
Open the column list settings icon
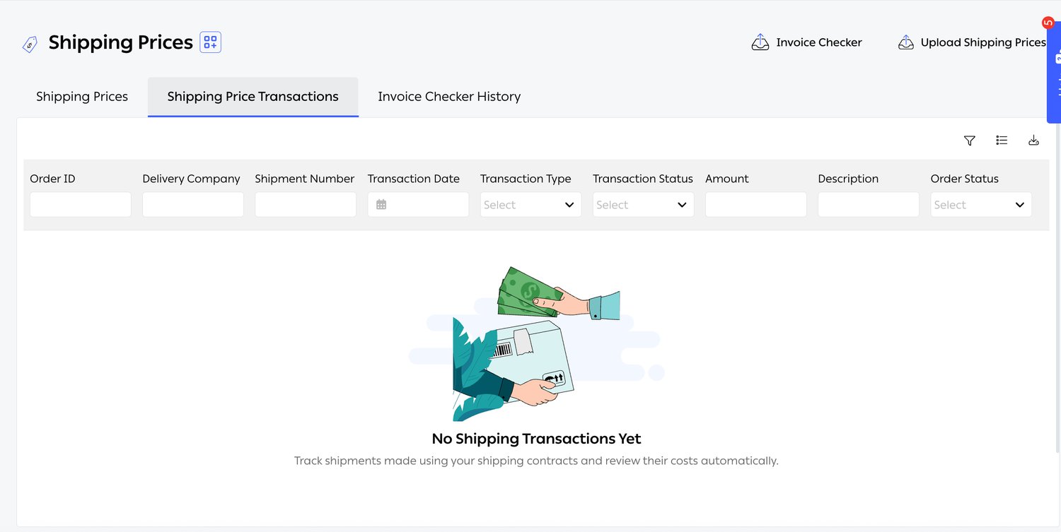pos(1002,141)
